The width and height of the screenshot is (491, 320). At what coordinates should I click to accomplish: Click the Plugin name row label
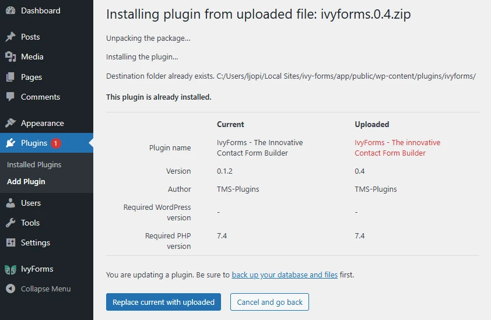point(170,148)
